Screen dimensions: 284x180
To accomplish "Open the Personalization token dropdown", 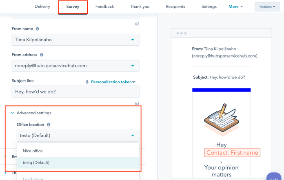I will tap(113, 82).
